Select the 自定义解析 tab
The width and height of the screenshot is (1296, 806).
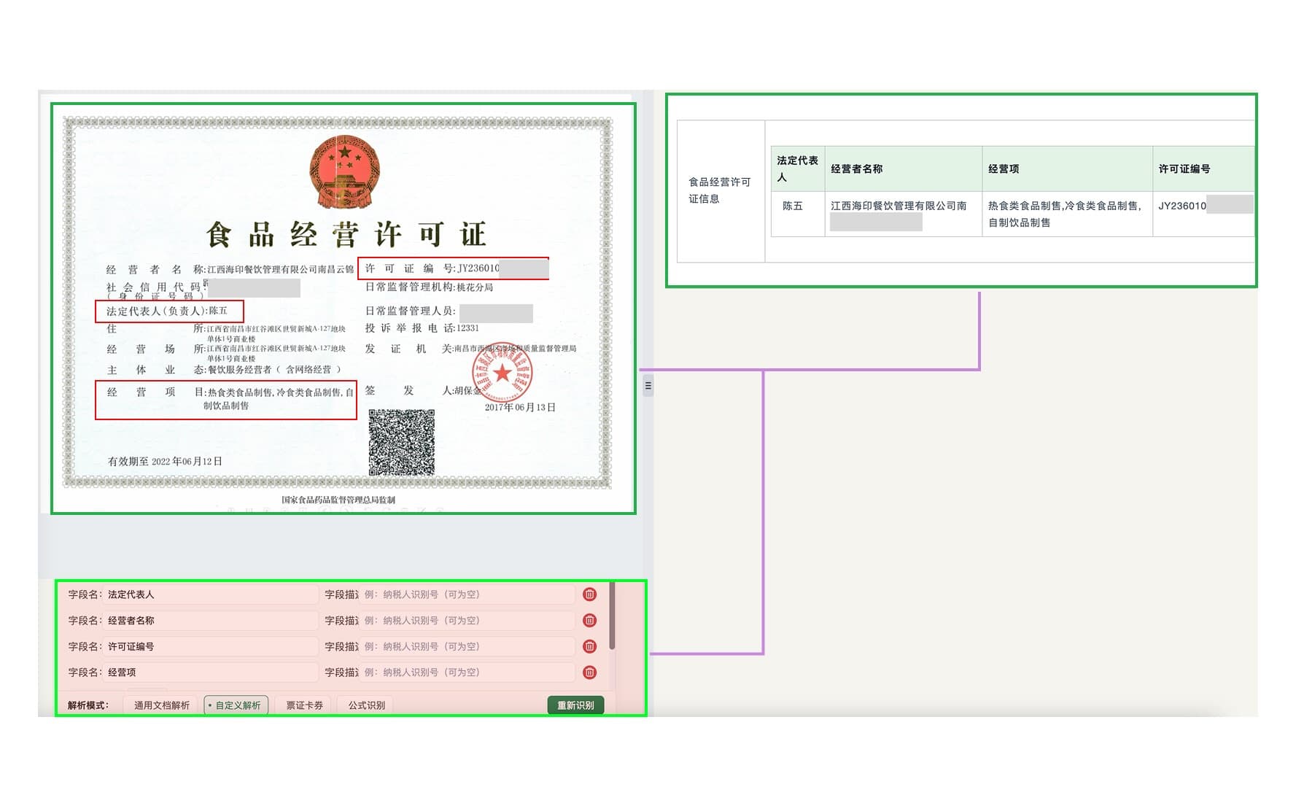click(236, 705)
